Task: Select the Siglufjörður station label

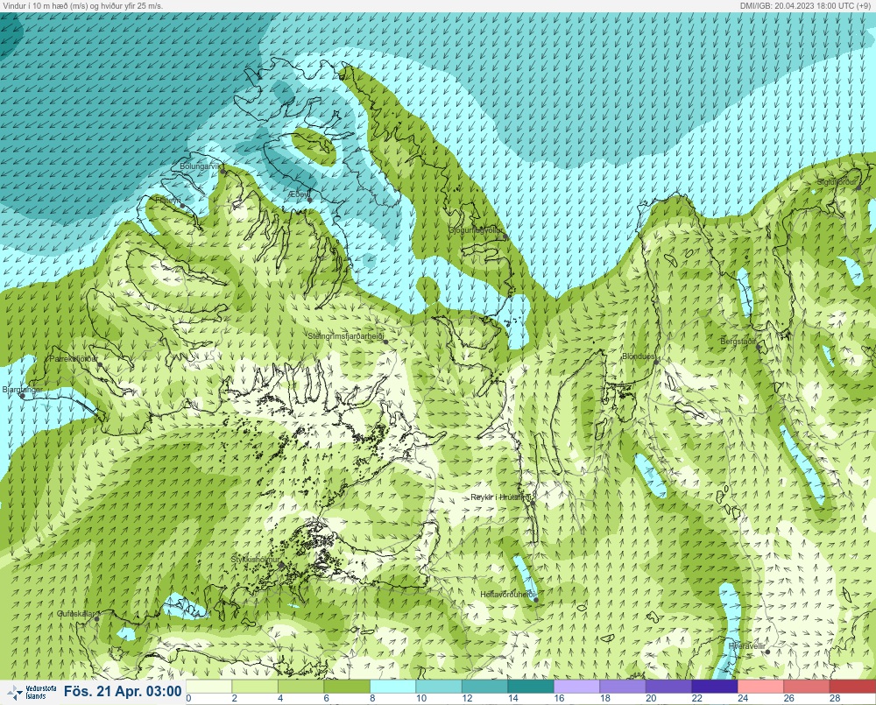Action: (x=837, y=182)
